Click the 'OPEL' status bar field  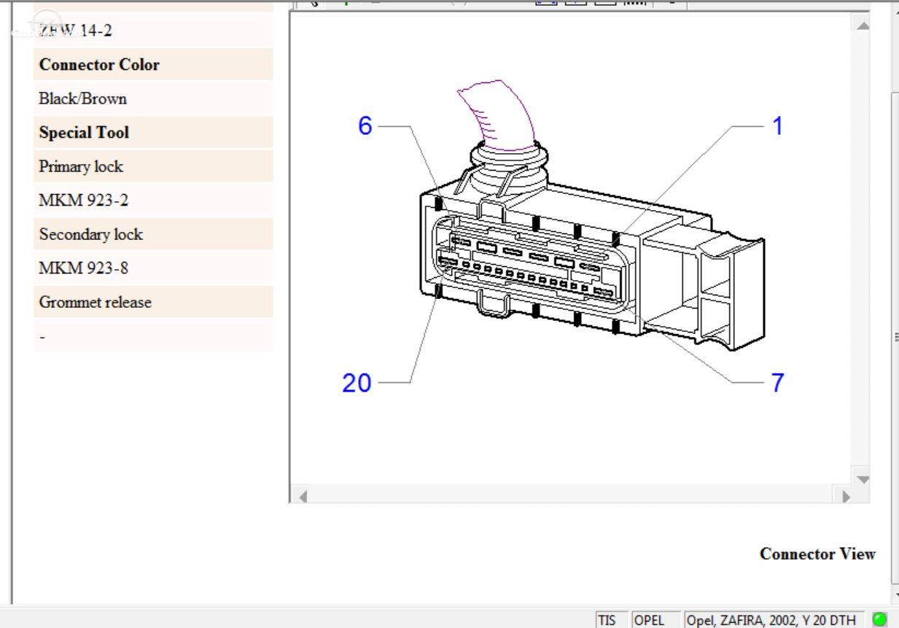click(x=655, y=620)
